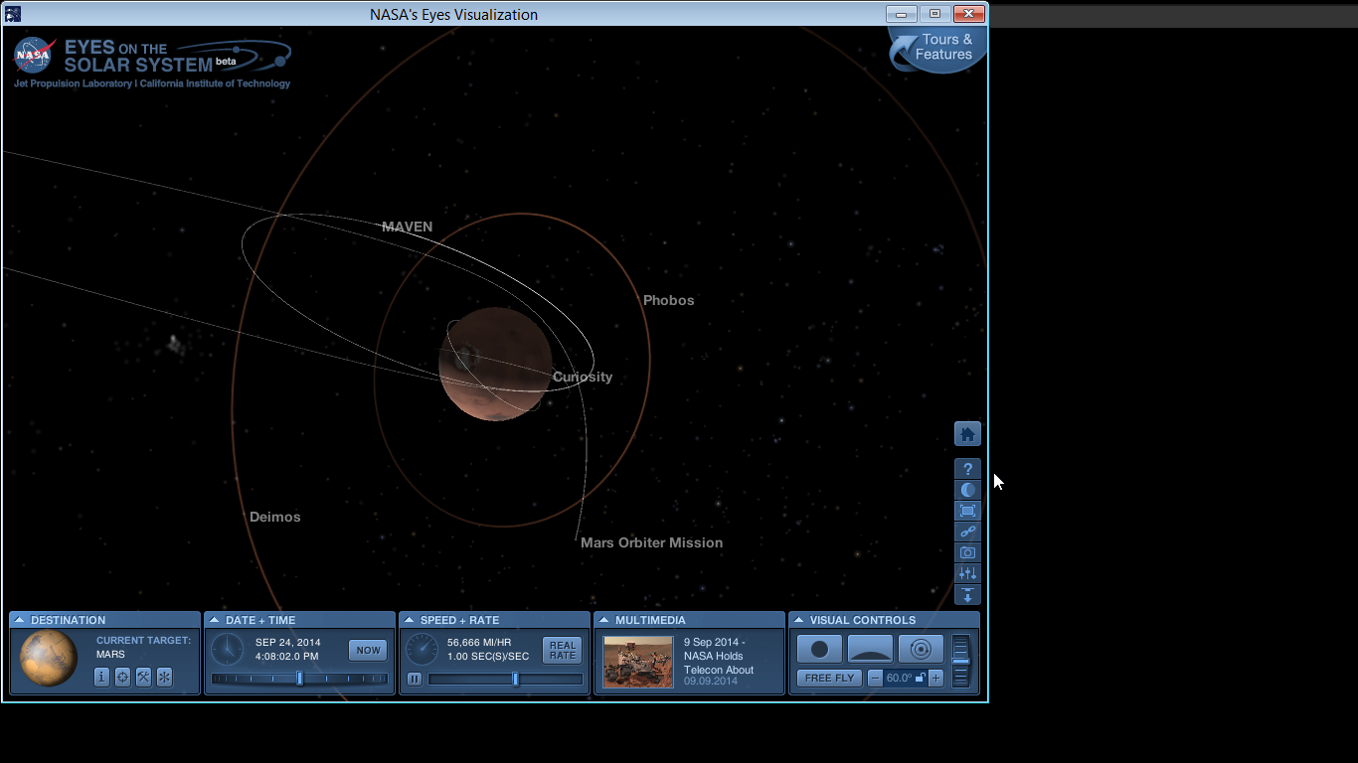This screenshot has width=1358, height=763.
Task: Click the NOW button
Action: [368, 651]
